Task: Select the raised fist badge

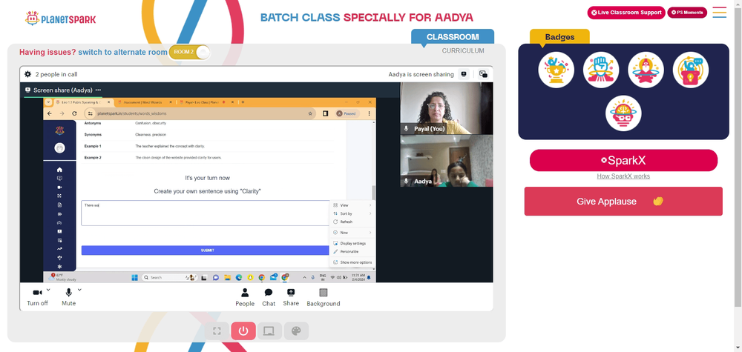Action: tap(601, 70)
